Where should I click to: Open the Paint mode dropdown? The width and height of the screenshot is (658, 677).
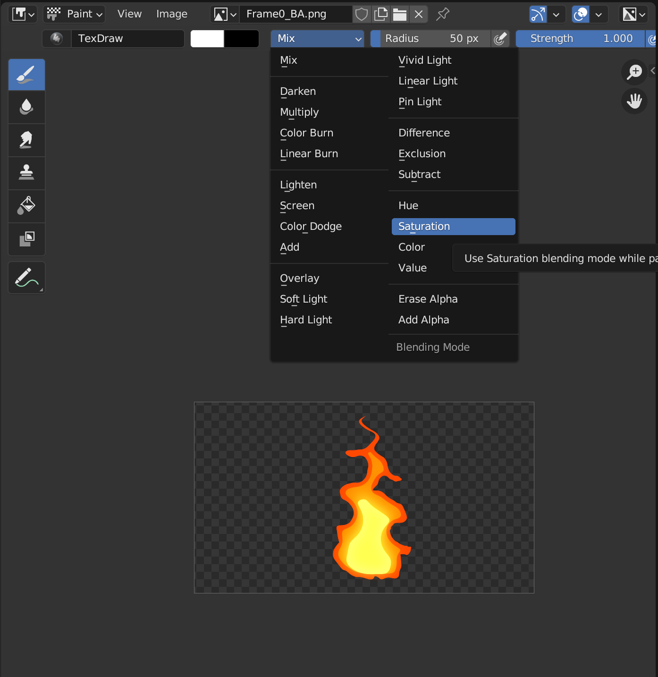tap(74, 14)
